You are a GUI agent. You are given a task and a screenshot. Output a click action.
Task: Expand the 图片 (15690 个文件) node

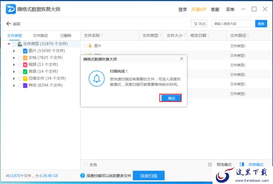click(x=14, y=51)
